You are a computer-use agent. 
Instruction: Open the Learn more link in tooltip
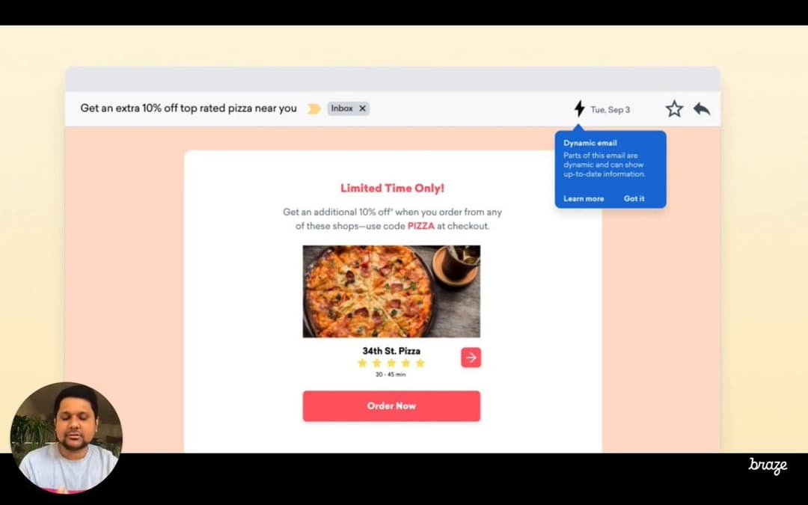pos(584,198)
